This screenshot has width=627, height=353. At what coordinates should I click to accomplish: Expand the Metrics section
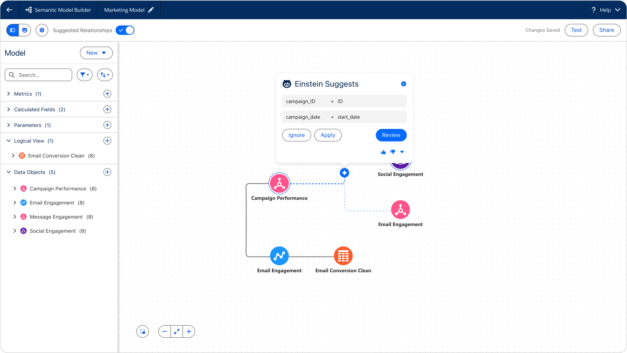coord(9,94)
